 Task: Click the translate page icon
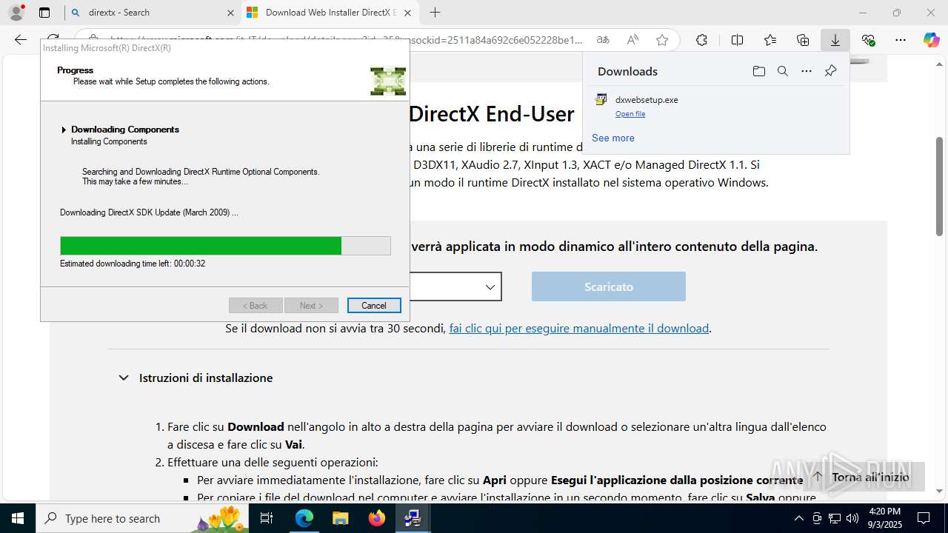coord(603,40)
